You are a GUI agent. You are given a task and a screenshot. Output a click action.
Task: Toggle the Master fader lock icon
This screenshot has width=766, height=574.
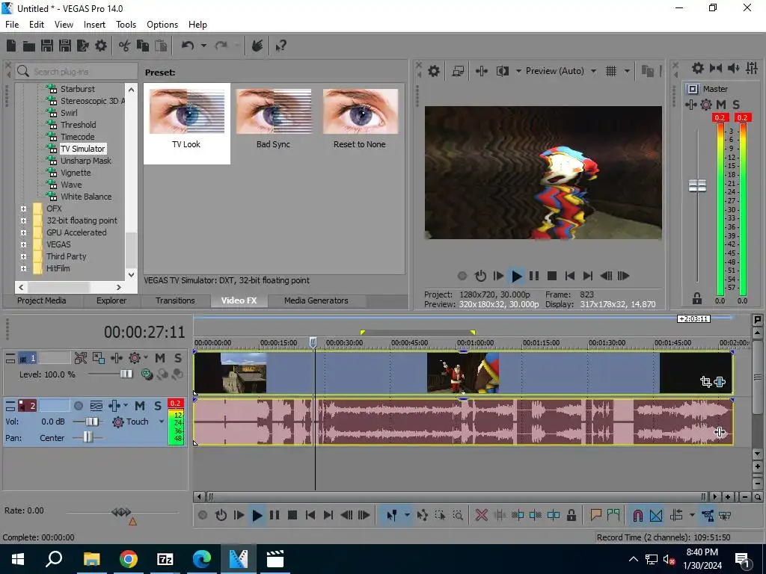tap(697, 297)
